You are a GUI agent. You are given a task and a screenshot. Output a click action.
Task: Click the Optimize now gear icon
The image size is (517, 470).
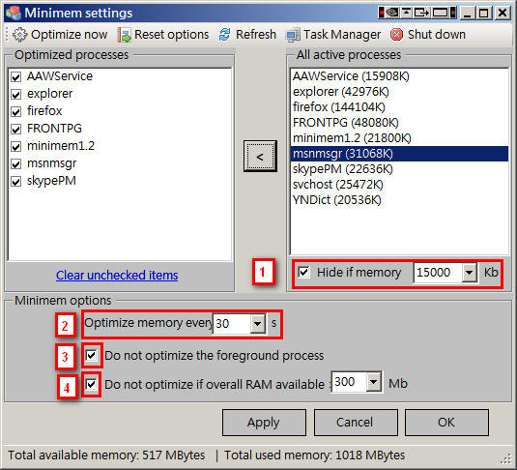click(x=19, y=34)
